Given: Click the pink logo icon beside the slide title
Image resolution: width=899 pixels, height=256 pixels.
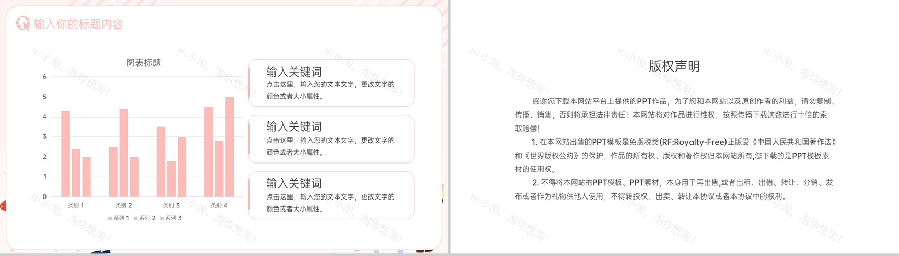Looking at the screenshot, I should tap(22, 24).
